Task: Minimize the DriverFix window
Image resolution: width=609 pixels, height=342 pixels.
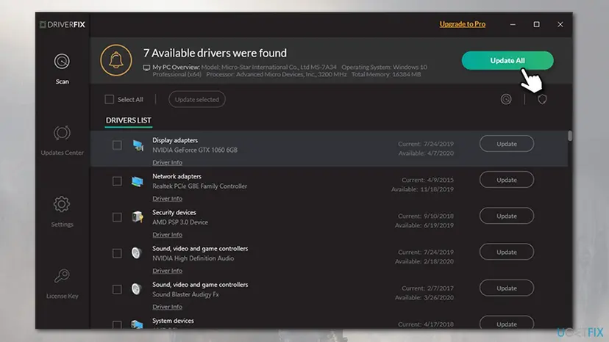Action: (x=513, y=24)
